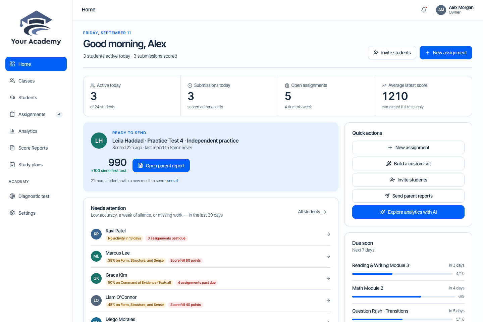The image size is (483, 322).
Task: Click the GK avatar for Grace Kim
Action: [x=96, y=278]
